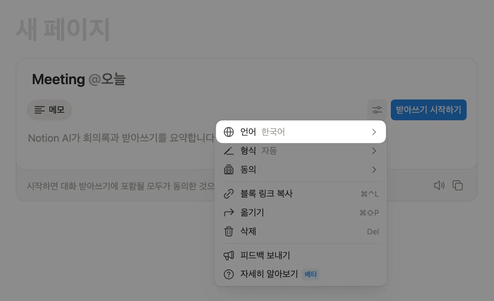Click the arrow icon beside 옮기기

[x=229, y=213]
